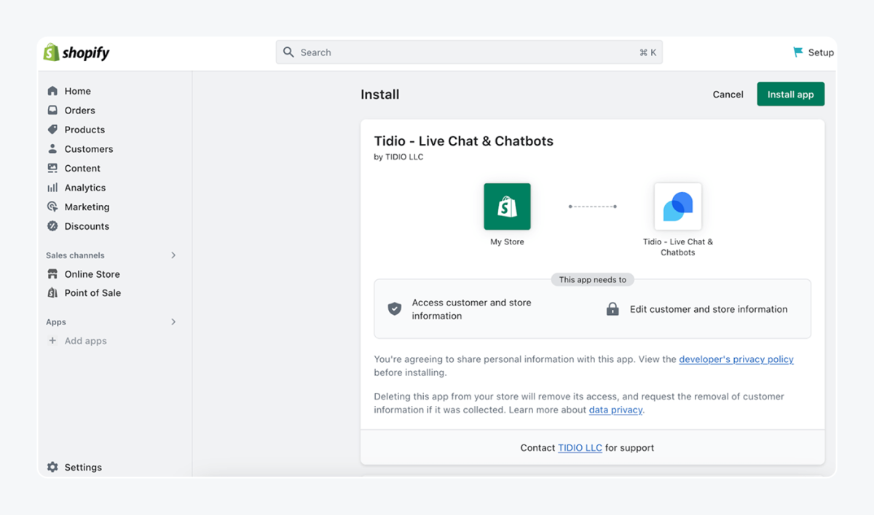Click the Tidio chat bubble app icon
Image resolution: width=874 pixels, height=515 pixels.
point(678,207)
